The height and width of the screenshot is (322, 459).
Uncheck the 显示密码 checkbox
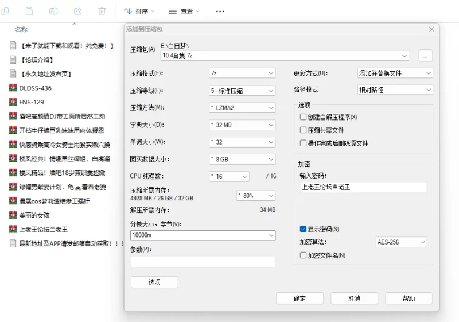304,229
